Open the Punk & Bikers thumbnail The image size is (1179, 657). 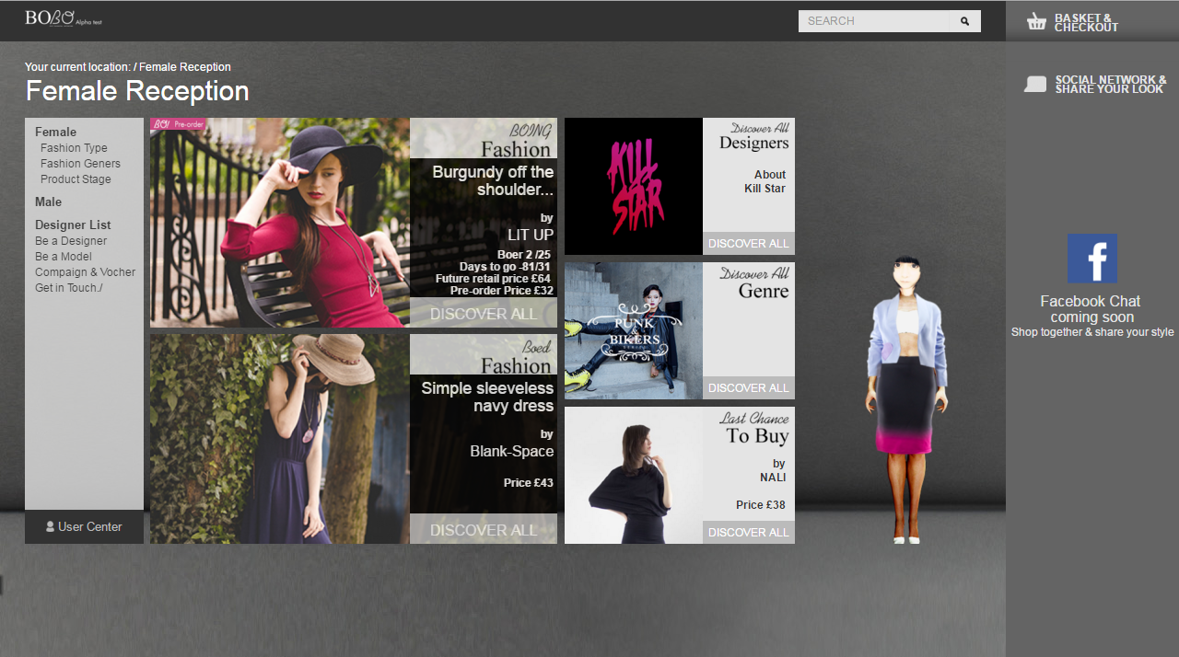click(634, 331)
